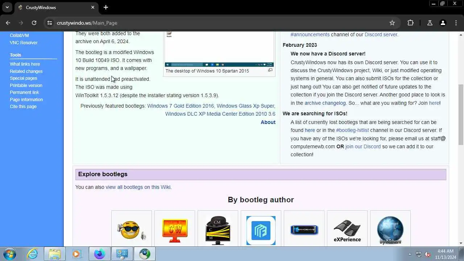Open the blue cube logo author icon
Screen dimensions: 464x261
tap(261, 231)
